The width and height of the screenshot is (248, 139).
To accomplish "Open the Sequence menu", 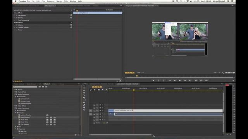I will click(50, 1).
